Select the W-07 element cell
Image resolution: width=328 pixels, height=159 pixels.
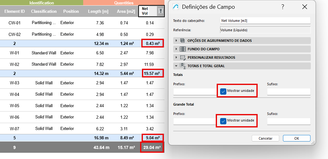[14, 128]
